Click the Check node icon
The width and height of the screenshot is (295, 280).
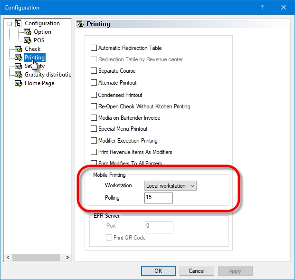[x=19, y=49]
